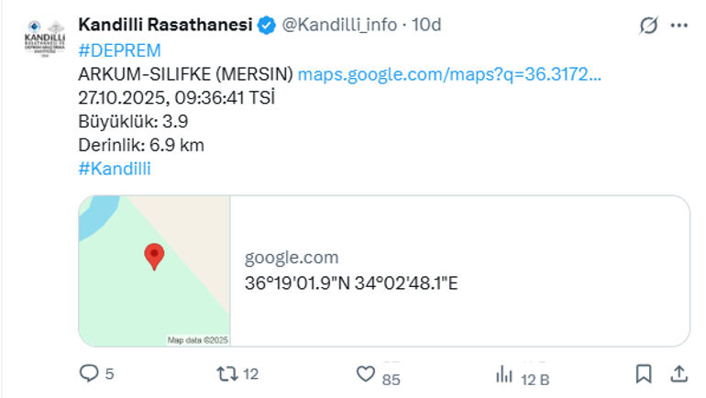Viewport: 706px width, 398px height.
Task: Click the red location pin on the map
Action: [x=154, y=256]
